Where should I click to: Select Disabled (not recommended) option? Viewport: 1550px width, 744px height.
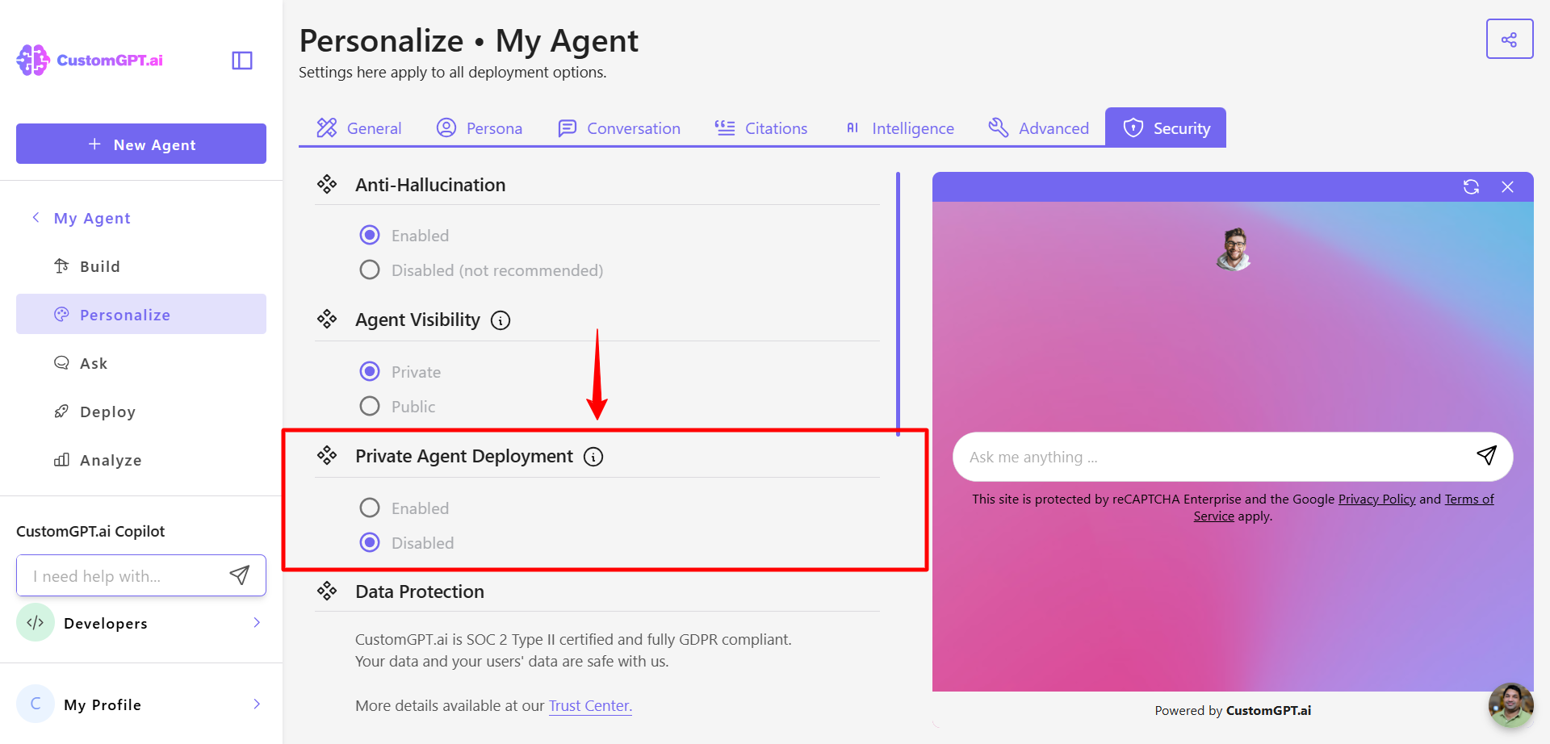coord(370,270)
